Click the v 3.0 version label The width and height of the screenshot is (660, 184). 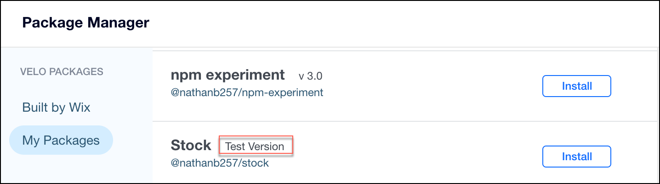310,76
